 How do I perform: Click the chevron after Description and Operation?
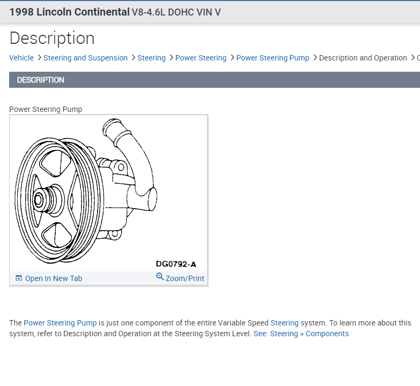(x=412, y=58)
